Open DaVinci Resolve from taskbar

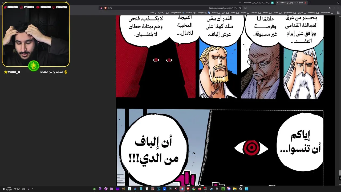point(170,189)
